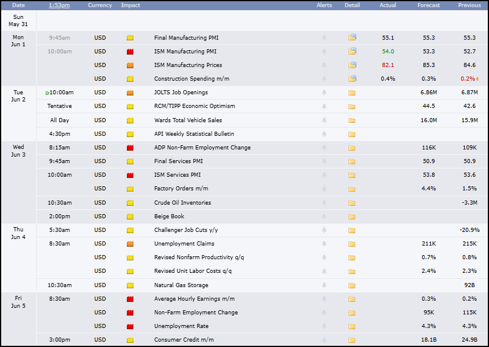Open detail folder for API Weekly Statistical Bulletin
This screenshot has height=347, width=489.
(x=351, y=134)
